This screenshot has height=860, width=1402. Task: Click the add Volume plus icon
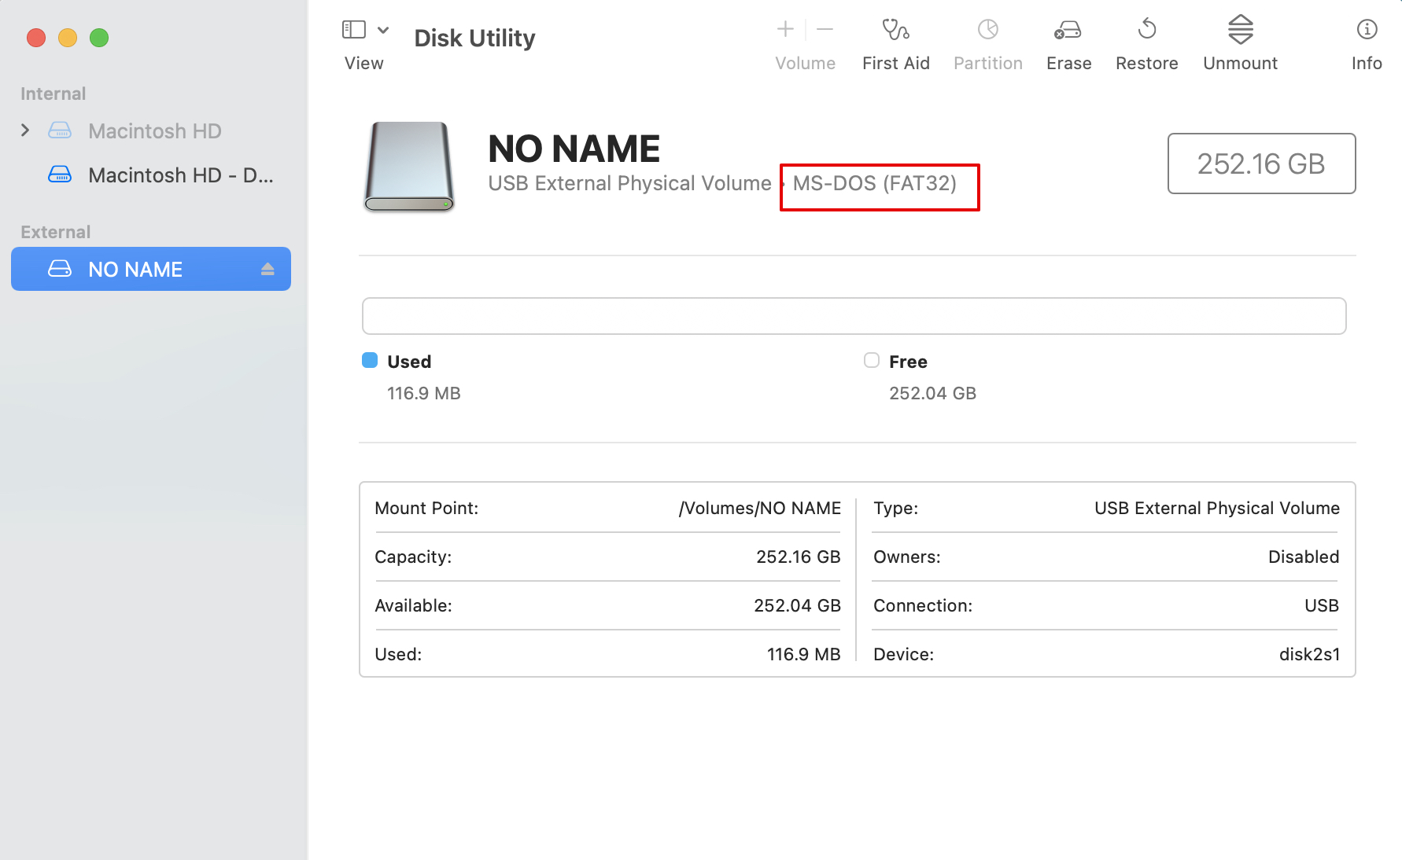785,30
